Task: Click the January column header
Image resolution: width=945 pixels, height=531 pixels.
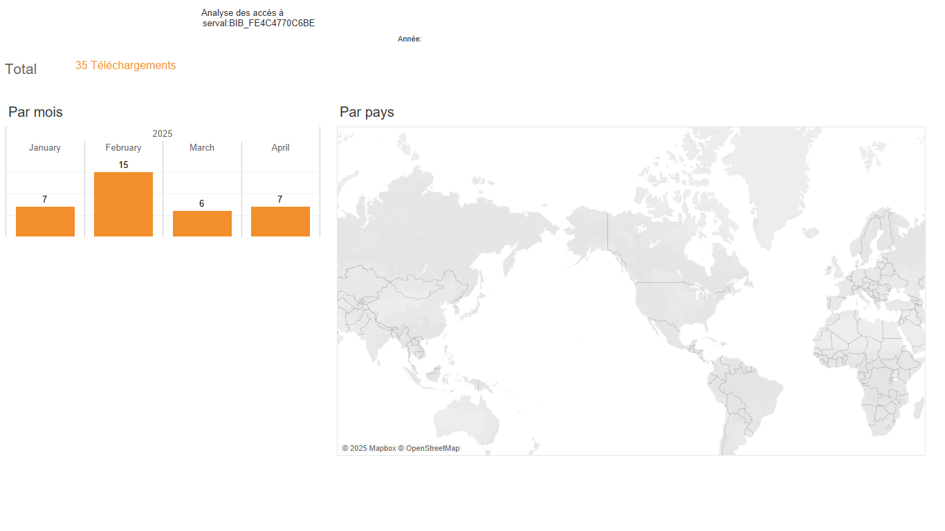Action: [x=45, y=147]
